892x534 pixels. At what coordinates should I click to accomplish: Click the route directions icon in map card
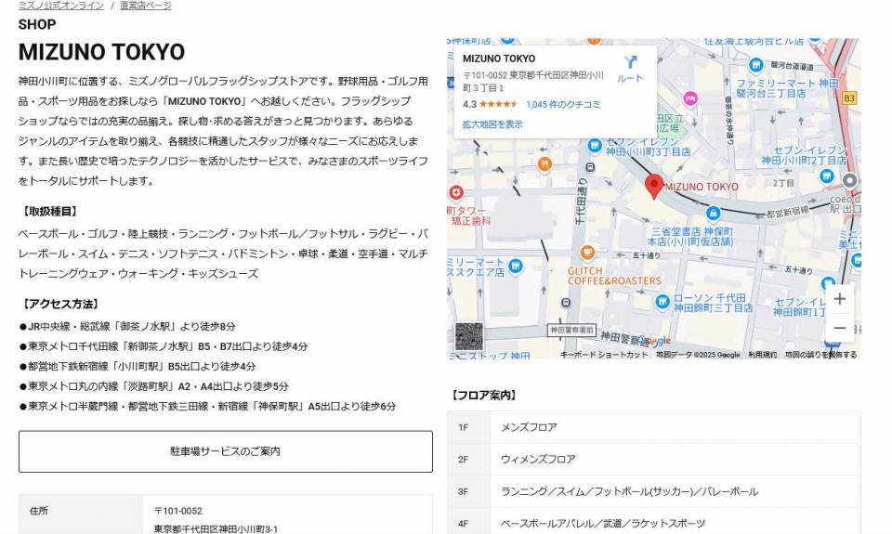tap(630, 63)
